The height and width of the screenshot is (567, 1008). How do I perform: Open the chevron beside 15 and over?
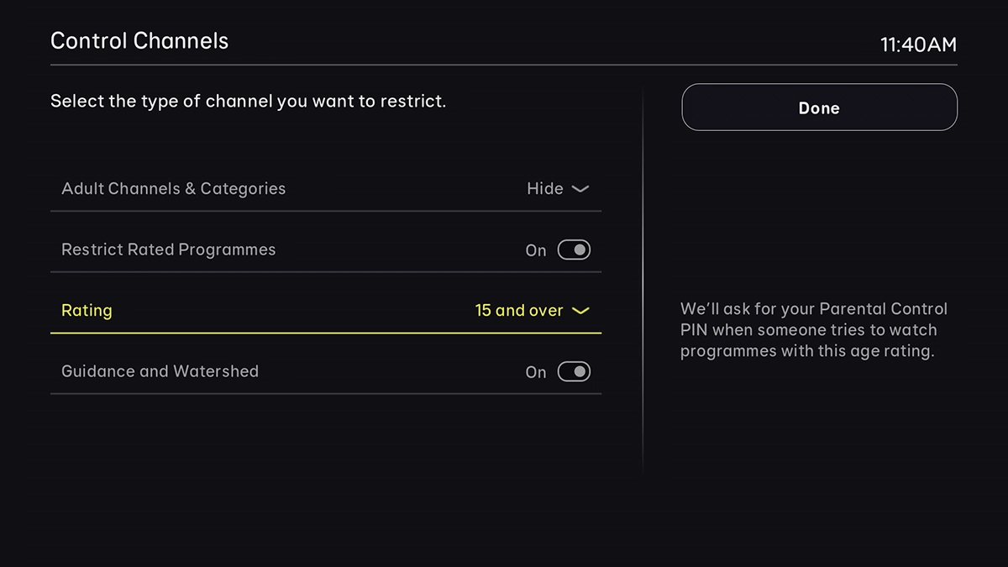pos(580,311)
